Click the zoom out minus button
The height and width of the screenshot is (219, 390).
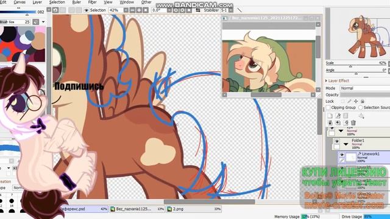pos(132,10)
